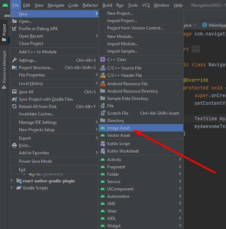Click the Kotlin Script icon item

103,144
